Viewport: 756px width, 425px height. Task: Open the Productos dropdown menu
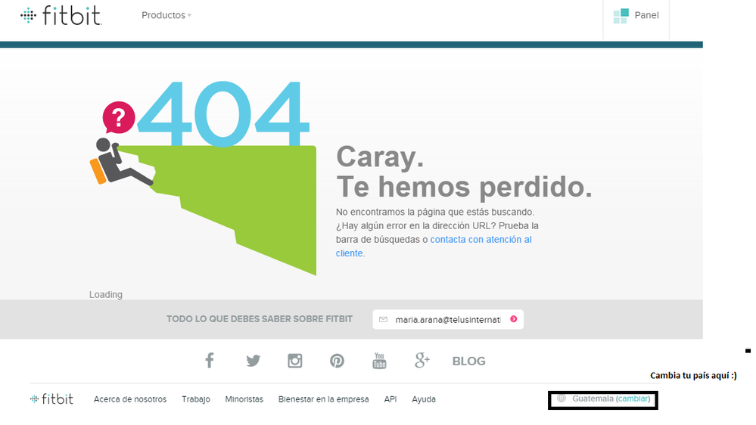click(166, 15)
